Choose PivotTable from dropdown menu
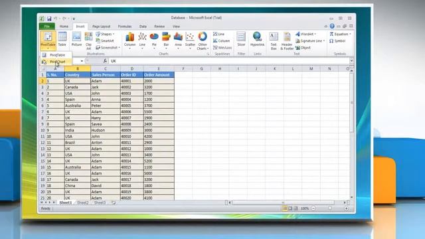This screenshot has width=425, height=239. tap(56, 55)
